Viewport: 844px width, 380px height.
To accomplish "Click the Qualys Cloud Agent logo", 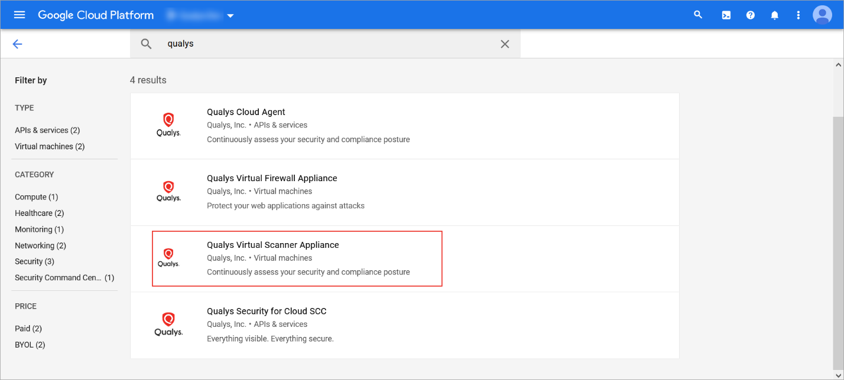I will pos(168,124).
